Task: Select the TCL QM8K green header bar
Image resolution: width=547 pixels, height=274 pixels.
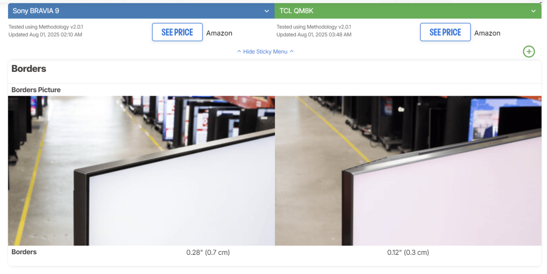Action: pos(408,11)
